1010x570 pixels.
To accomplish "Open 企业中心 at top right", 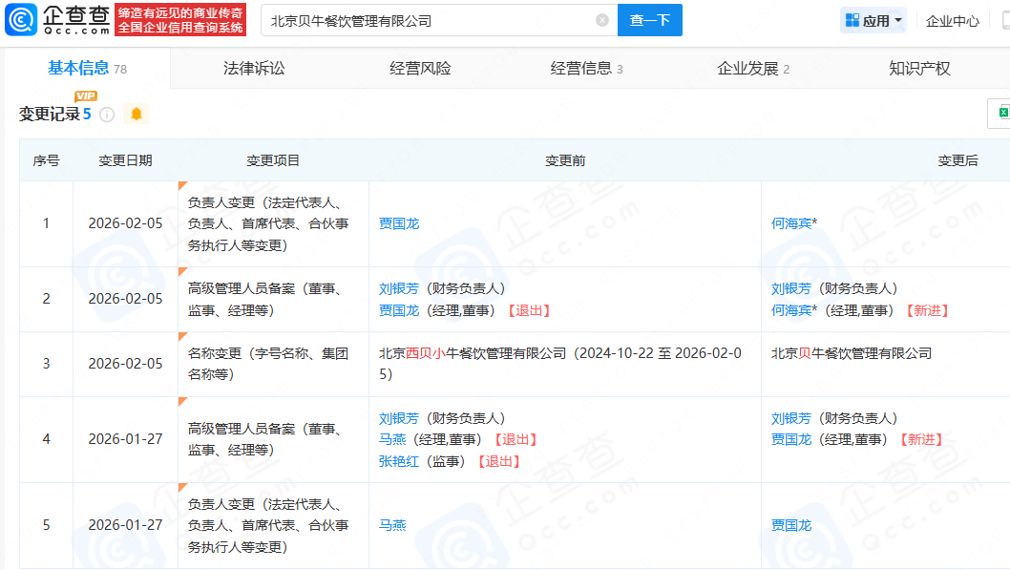I will coord(952,19).
